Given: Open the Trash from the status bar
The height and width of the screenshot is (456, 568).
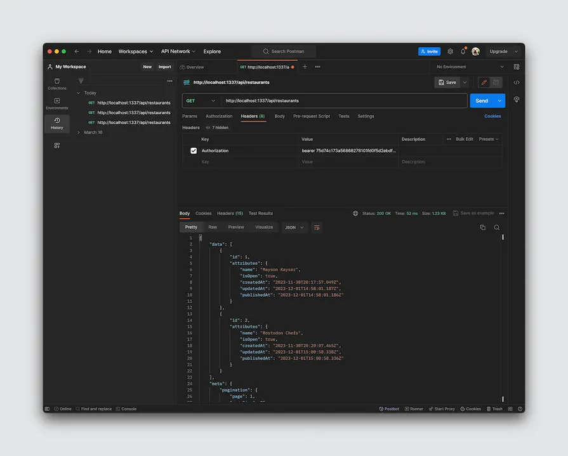Looking at the screenshot, I should click(x=495, y=408).
